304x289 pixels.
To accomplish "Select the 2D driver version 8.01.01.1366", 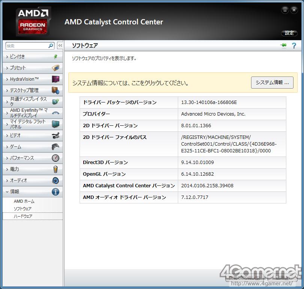I will (196, 126).
